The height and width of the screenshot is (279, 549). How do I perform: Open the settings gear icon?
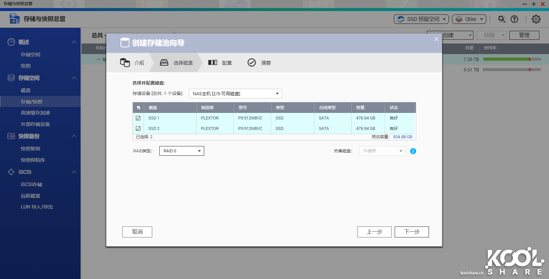(536, 19)
